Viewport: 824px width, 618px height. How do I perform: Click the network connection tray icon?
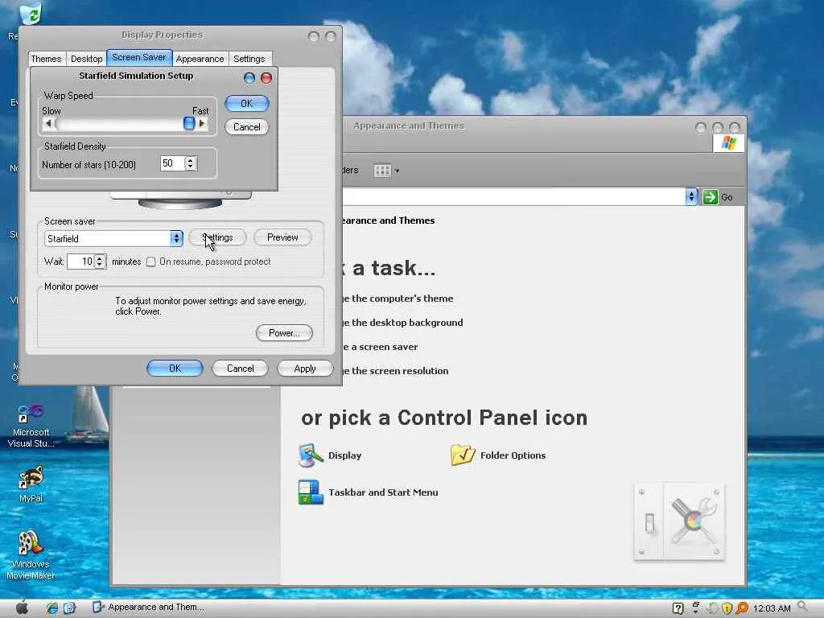click(695, 608)
